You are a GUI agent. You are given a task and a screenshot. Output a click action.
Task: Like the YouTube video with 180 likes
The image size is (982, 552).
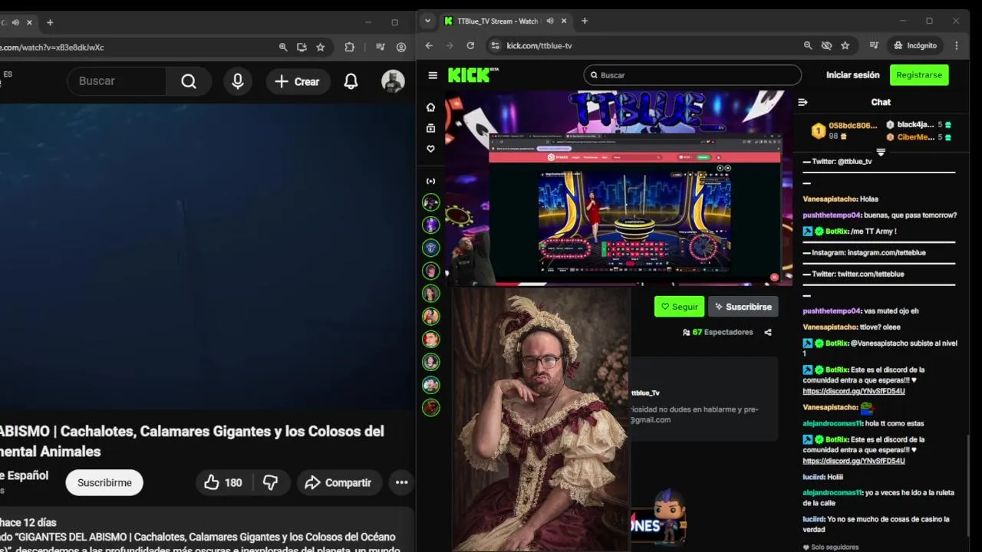pyautogui.click(x=222, y=482)
